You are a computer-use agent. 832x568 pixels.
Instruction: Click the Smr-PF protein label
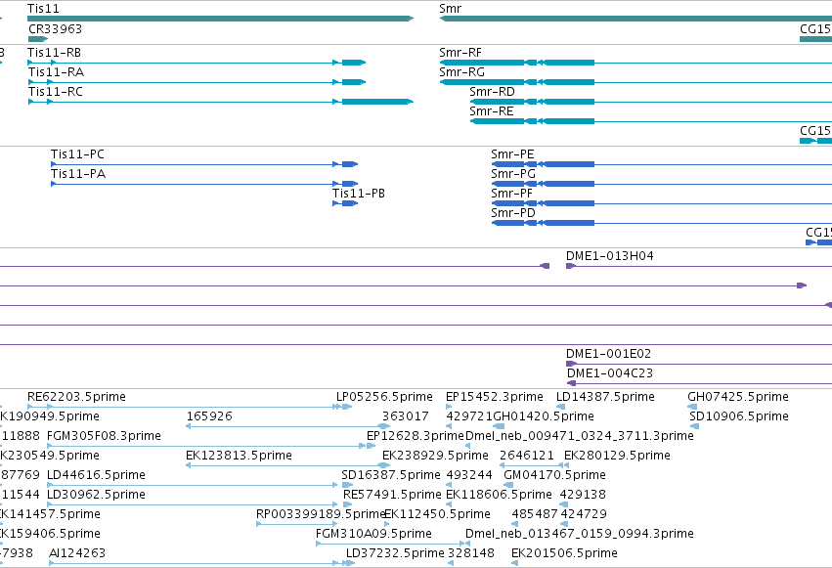pos(511,194)
